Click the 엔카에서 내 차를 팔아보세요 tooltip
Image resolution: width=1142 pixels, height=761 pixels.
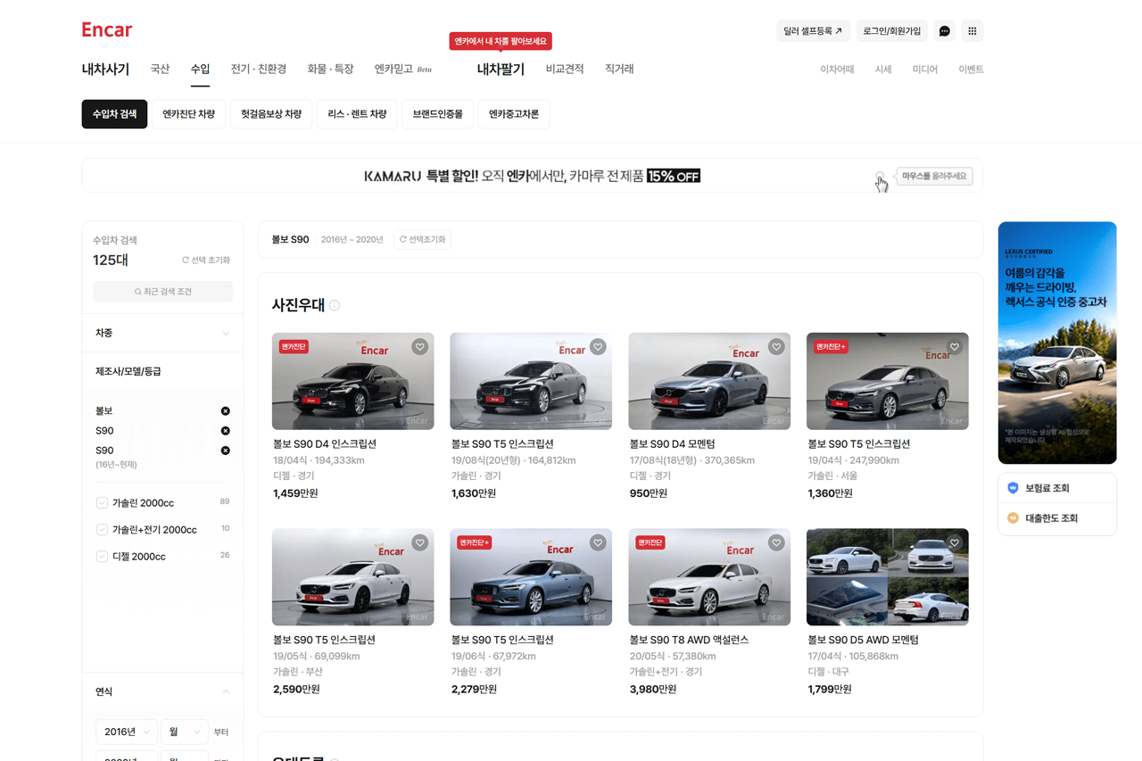(501, 41)
